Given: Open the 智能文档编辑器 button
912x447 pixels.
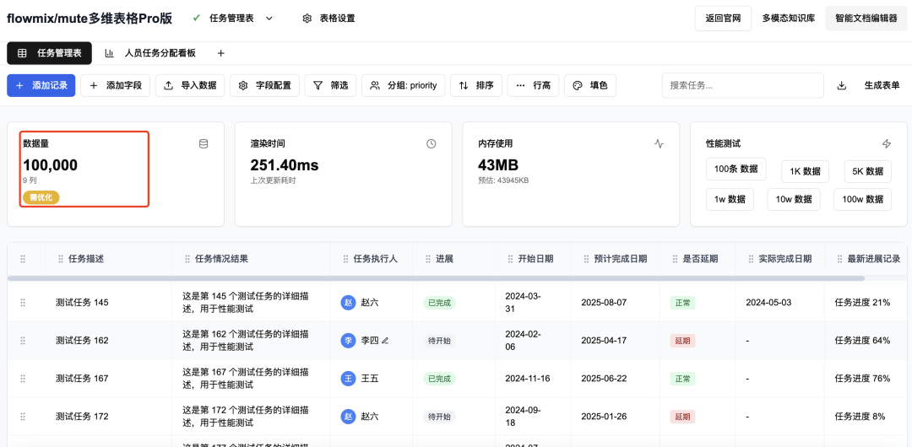Looking at the screenshot, I should [x=866, y=19].
